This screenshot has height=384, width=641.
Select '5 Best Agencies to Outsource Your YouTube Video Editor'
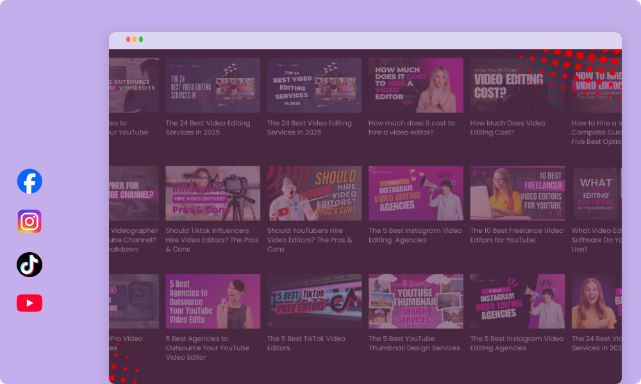[x=213, y=348]
